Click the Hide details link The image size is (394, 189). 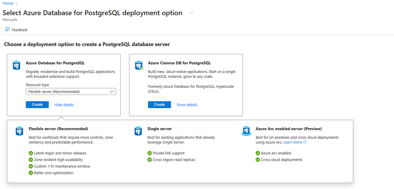[64, 105]
